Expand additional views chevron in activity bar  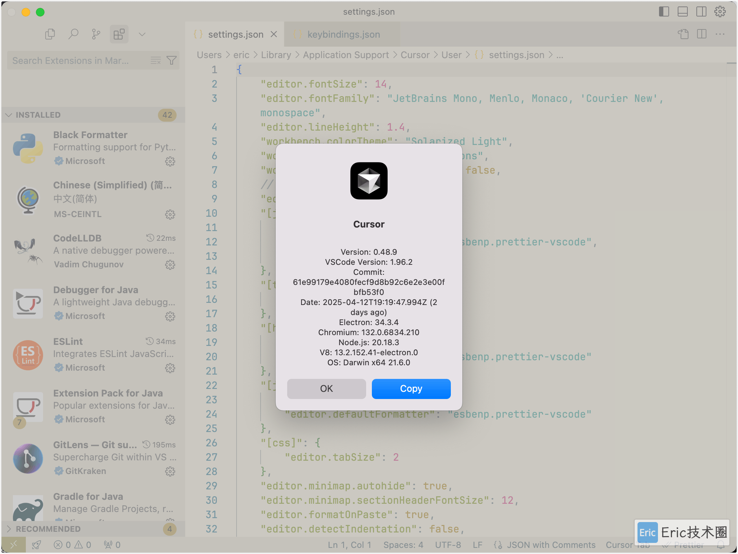(x=142, y=34)
